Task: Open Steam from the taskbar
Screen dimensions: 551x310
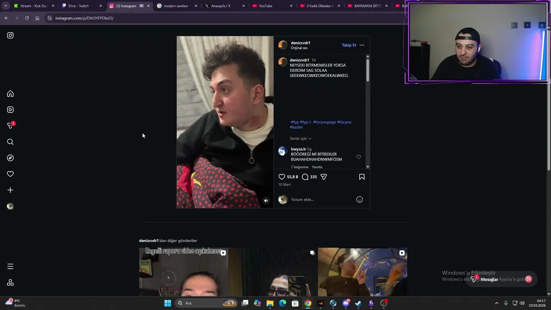Action: coord(358,303)
